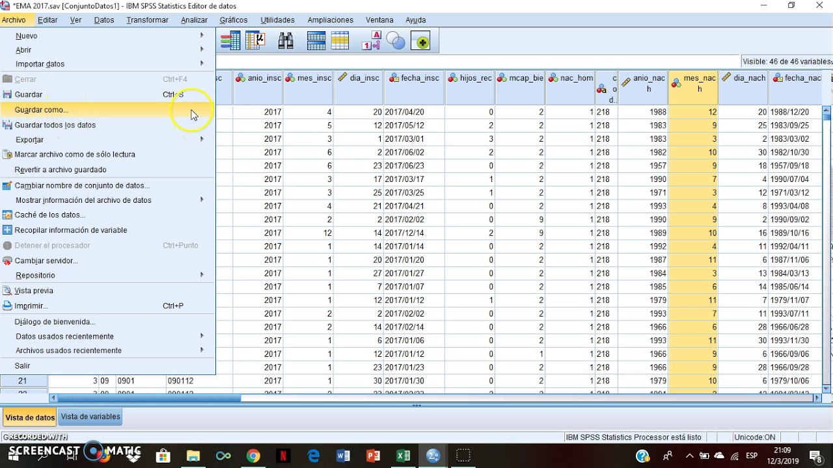The image size is (833, 468).
Task: Select the fecha_insc column header
Action: pos(414,88)
